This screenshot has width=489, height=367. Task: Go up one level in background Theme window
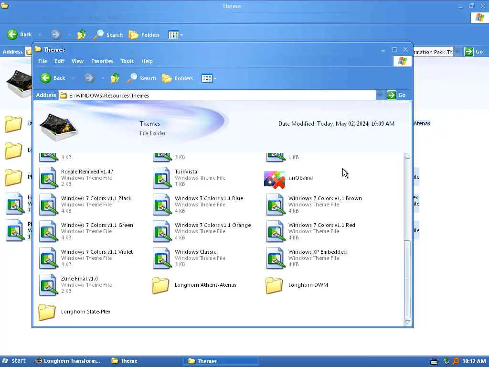tap(81, 34)
